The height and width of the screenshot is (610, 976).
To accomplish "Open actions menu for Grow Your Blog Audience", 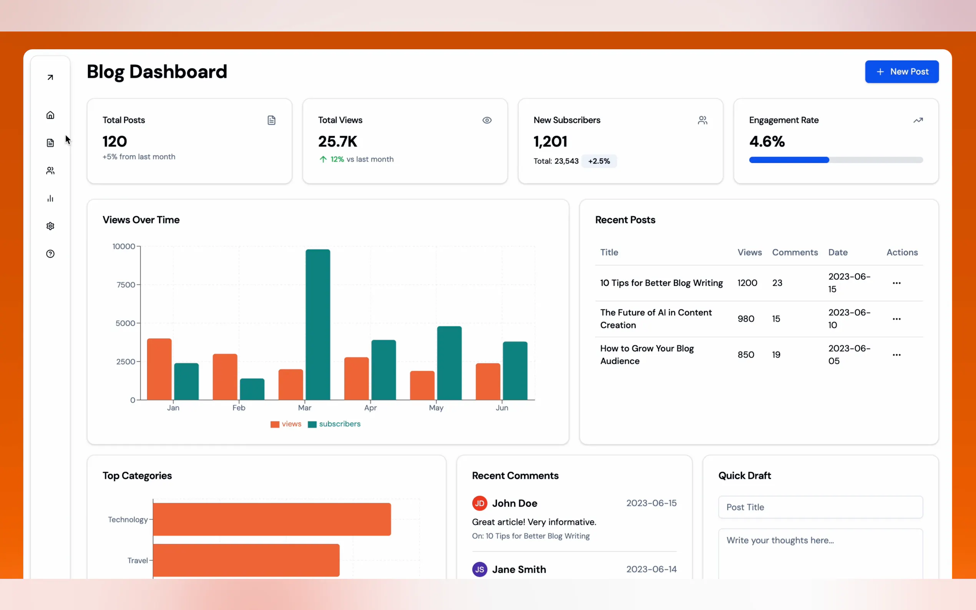I will [896, 355].
